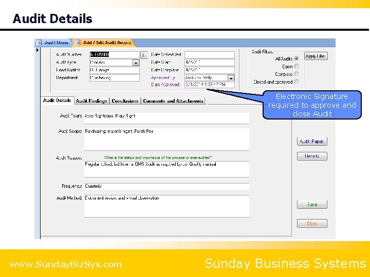Click the Details button
Viewport: 370px width, 277px height.
click(x=312, y=156)
